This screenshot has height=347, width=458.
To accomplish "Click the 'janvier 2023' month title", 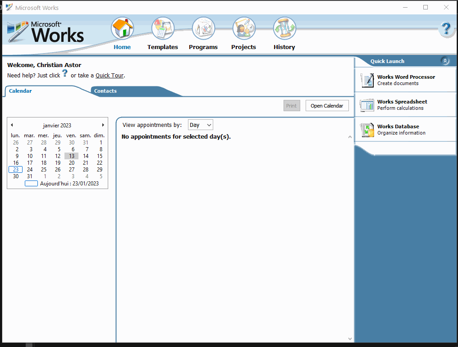I will tap(57, 126).
